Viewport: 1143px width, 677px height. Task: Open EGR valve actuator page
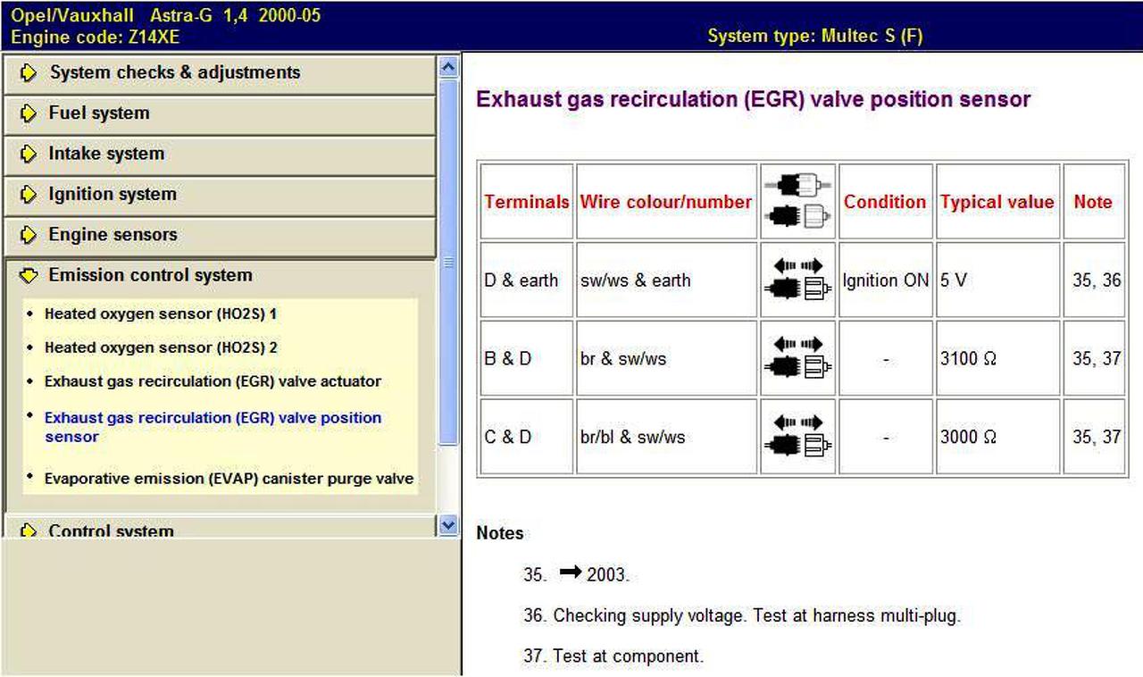pyautogui.click(x=213, y=381)
